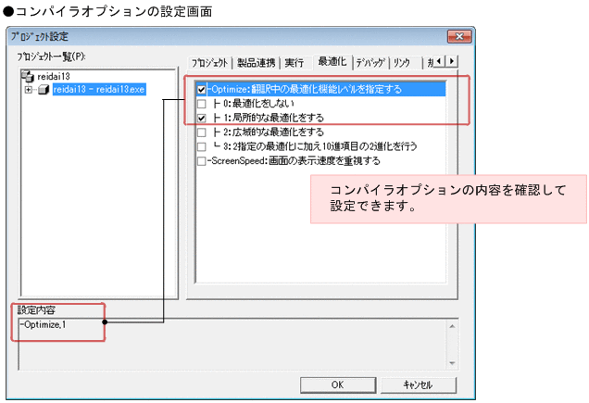Viewport: 589px width, 403px height.
Task: Switch to the 製品連携 tab
Action: [x=257, y=63]
